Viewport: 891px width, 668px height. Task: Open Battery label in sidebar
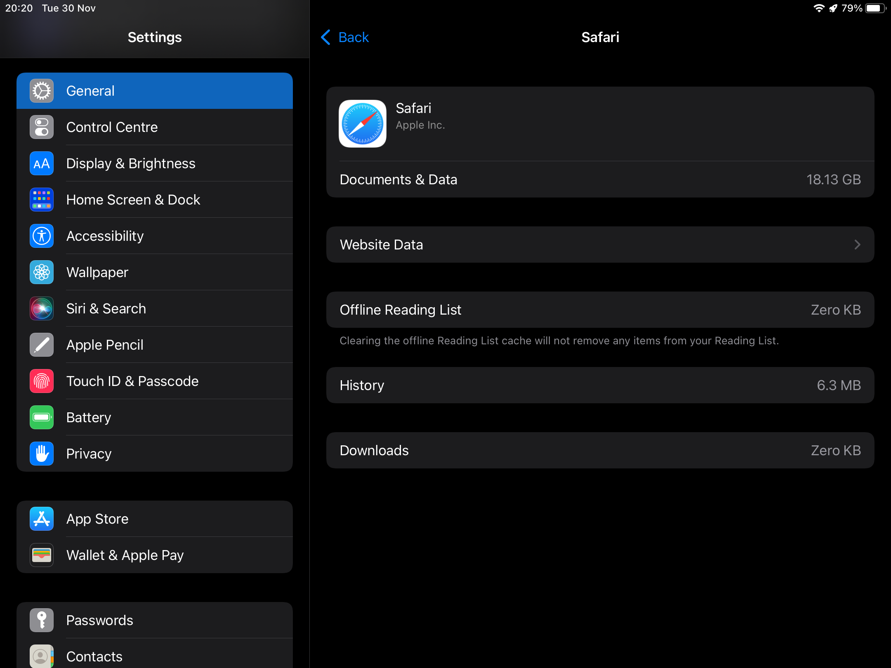pos(89,417)
